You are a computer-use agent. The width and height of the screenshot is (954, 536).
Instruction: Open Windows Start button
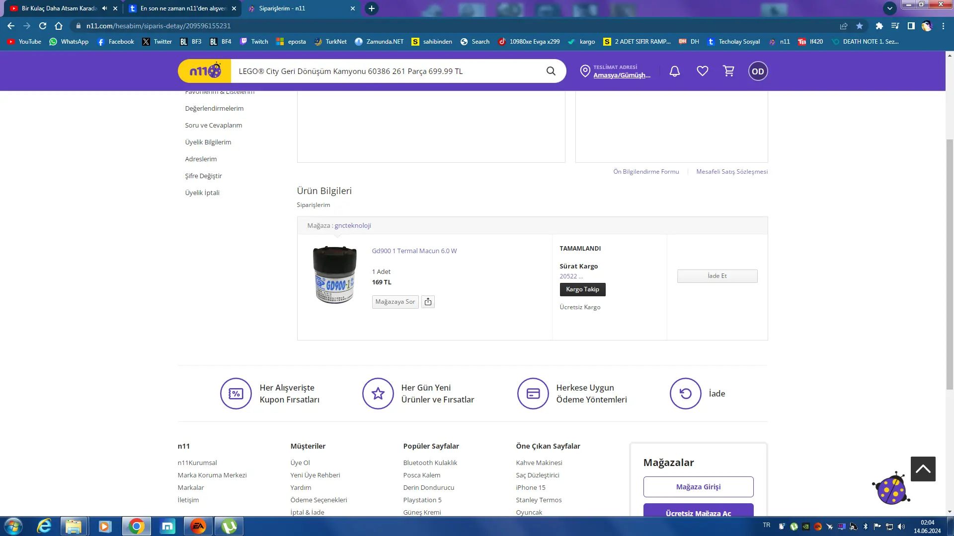point(13,526)
